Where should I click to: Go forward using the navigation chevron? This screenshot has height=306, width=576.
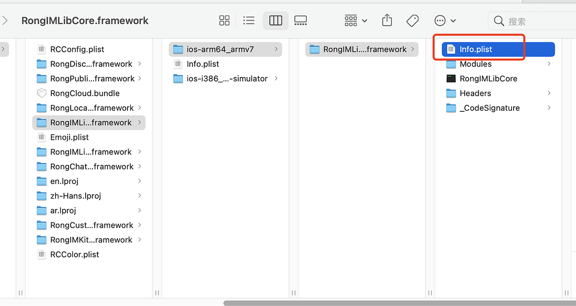coord(5,21)
